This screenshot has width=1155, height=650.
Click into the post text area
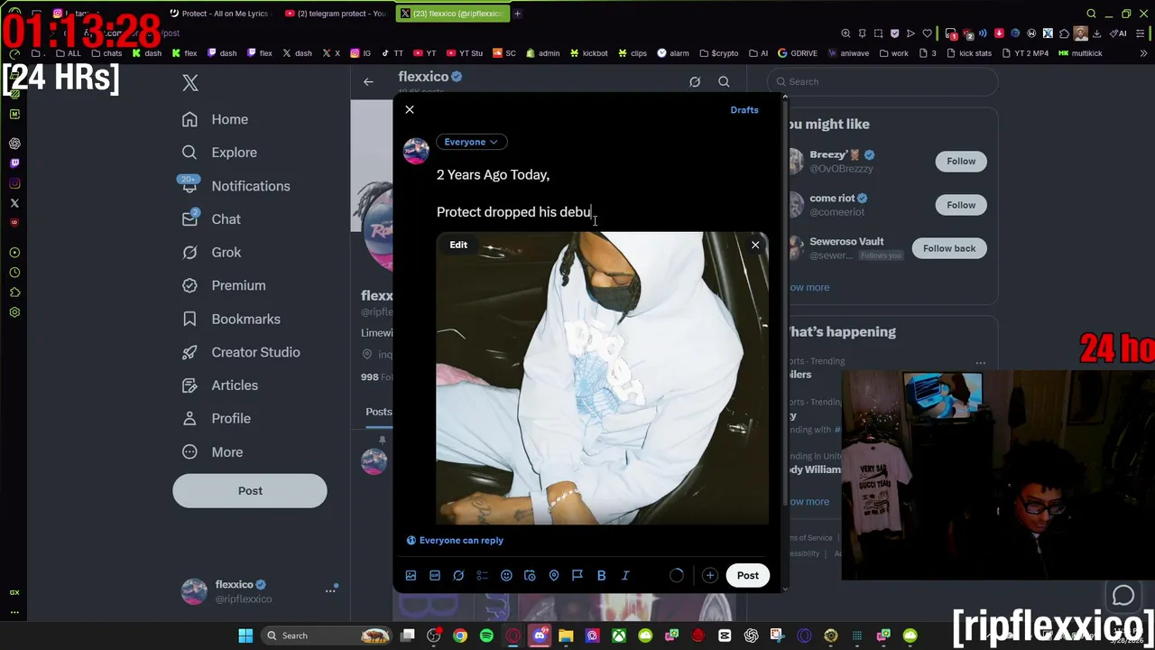(x=602, y=193)
